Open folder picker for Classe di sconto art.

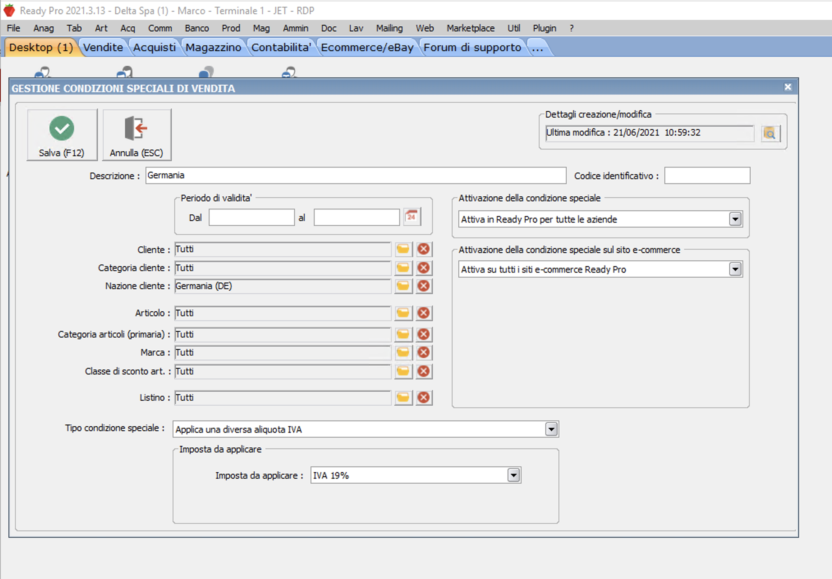[403, 372]
